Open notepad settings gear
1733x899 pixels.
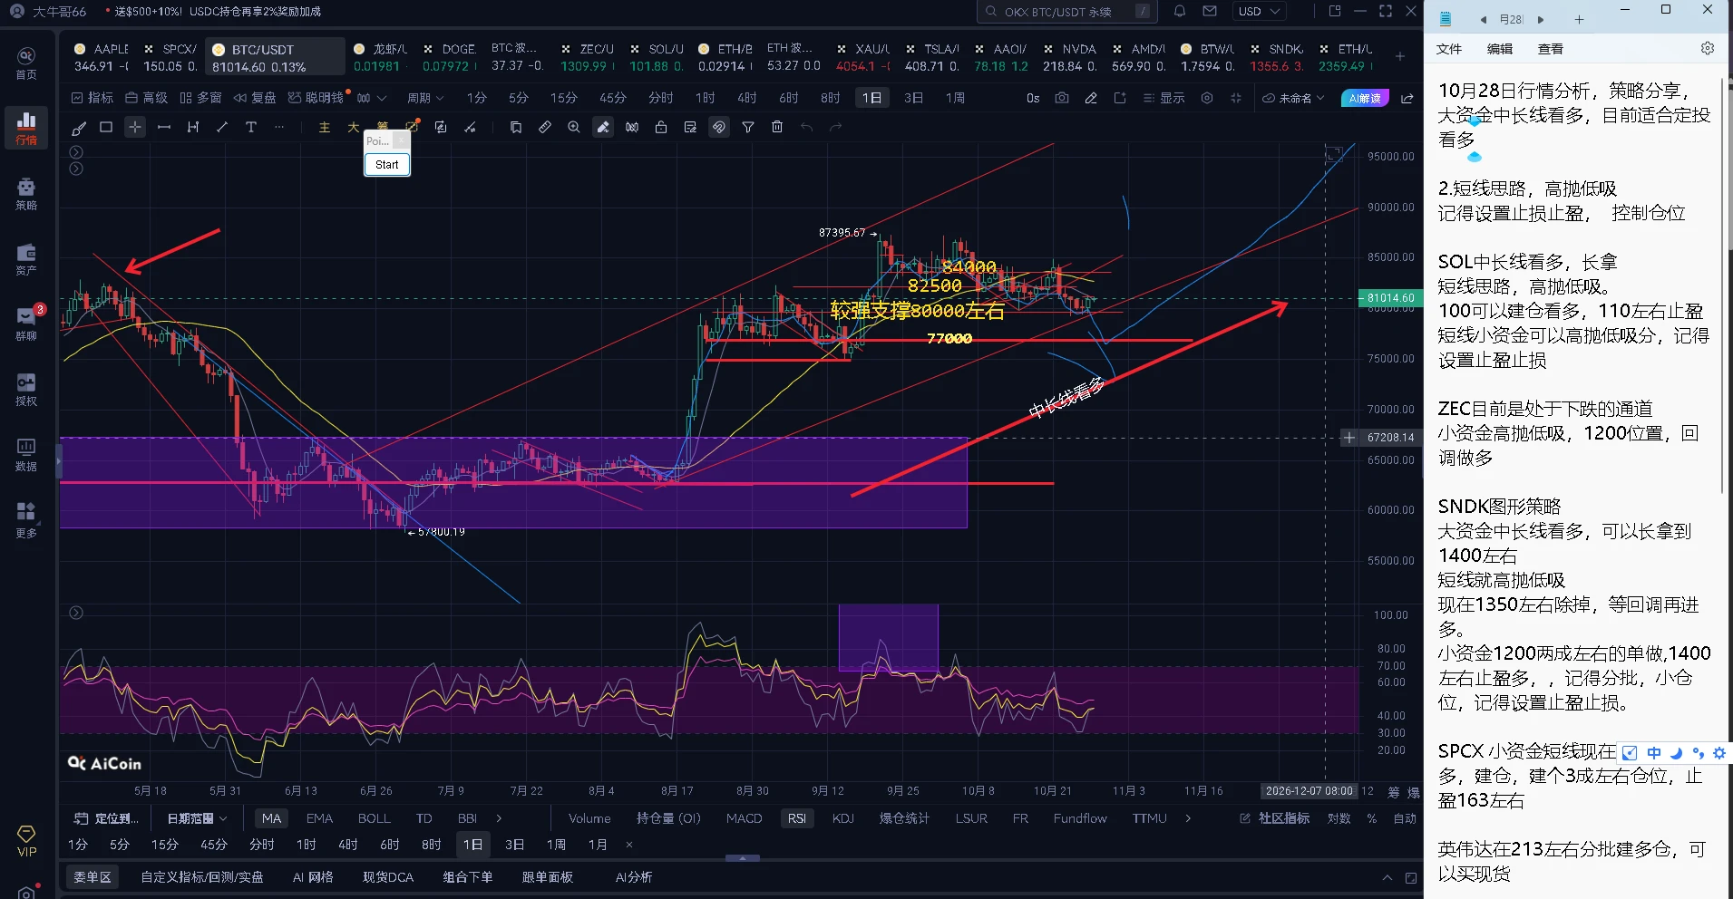tap(1708, 48)
